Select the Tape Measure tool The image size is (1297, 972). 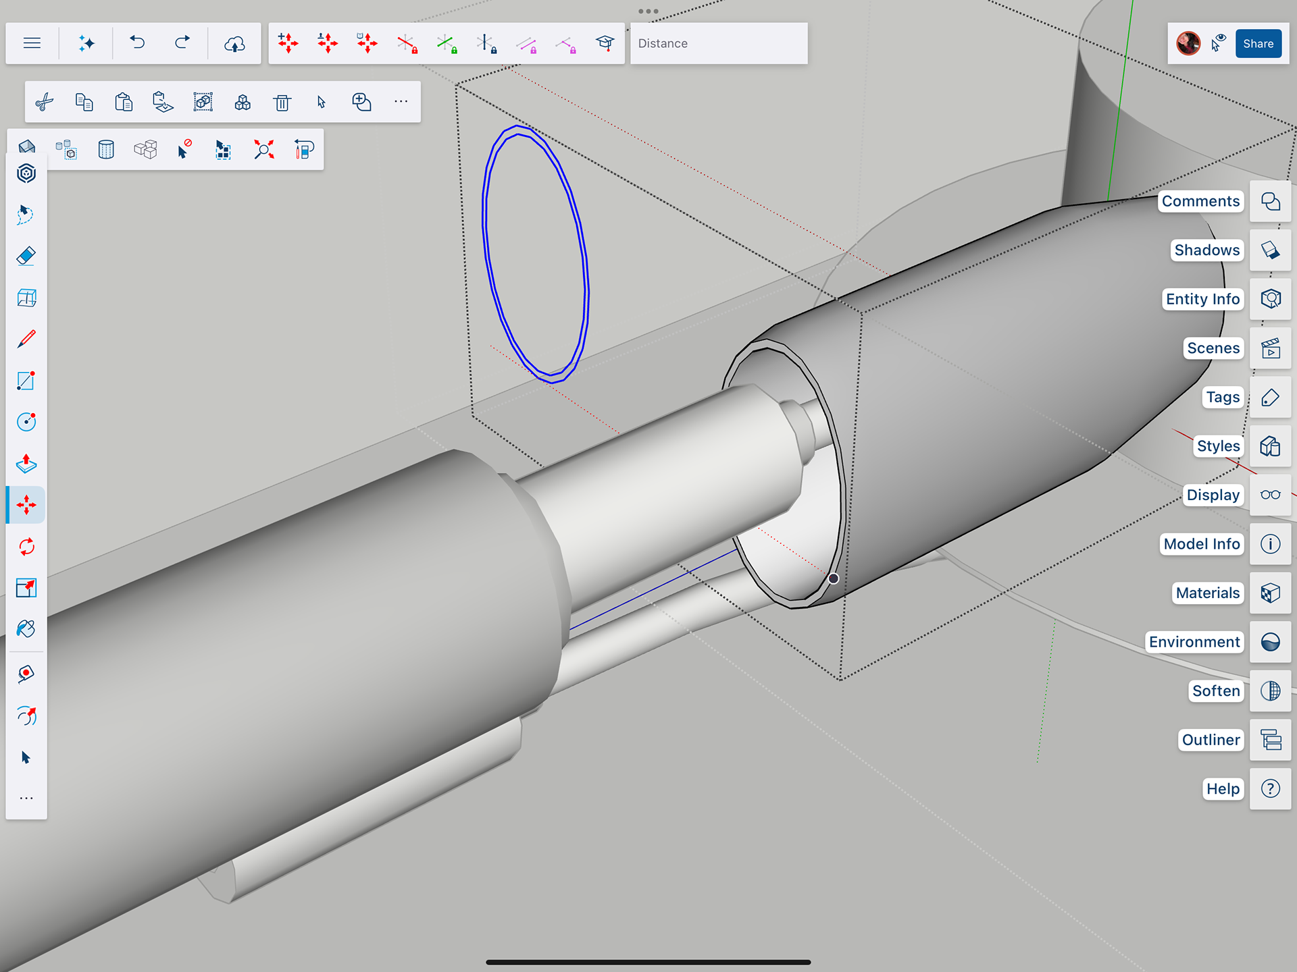26,674
